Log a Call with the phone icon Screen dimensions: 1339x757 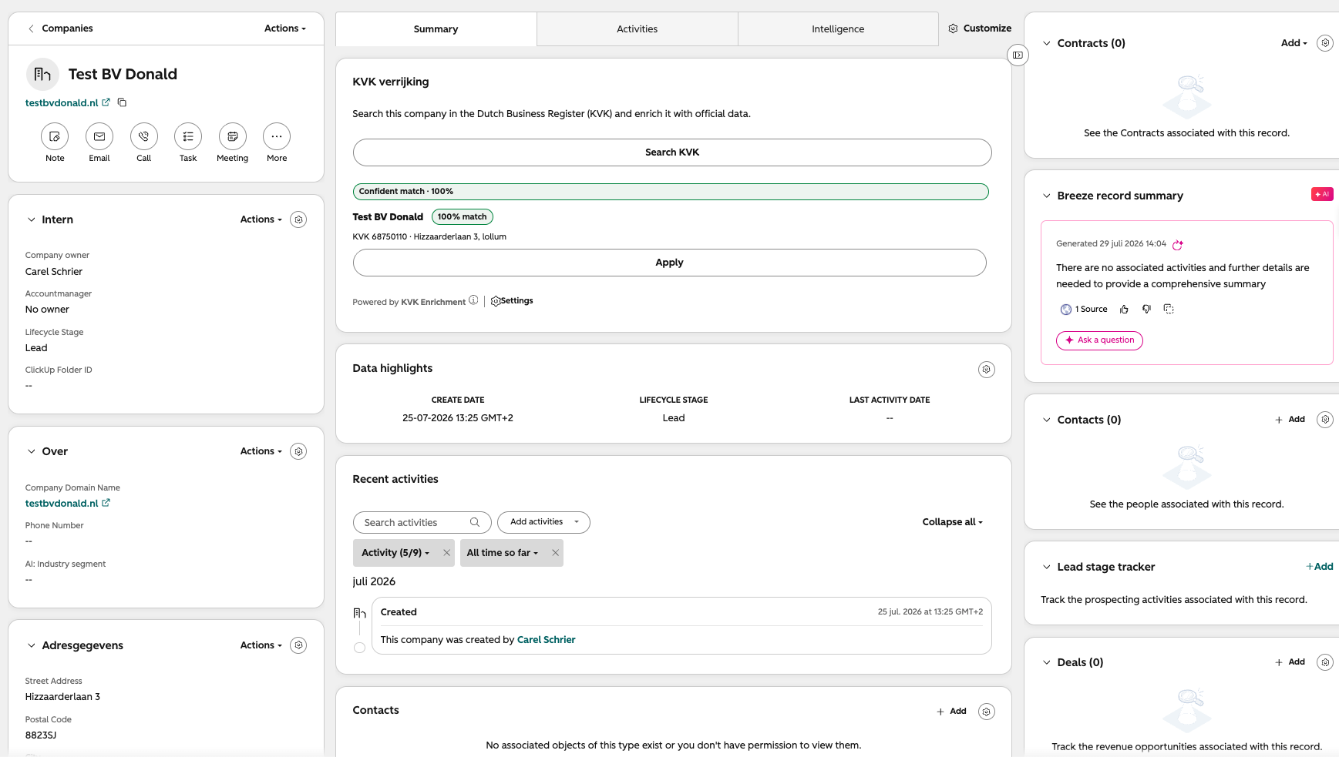click(x=144, y=136)
